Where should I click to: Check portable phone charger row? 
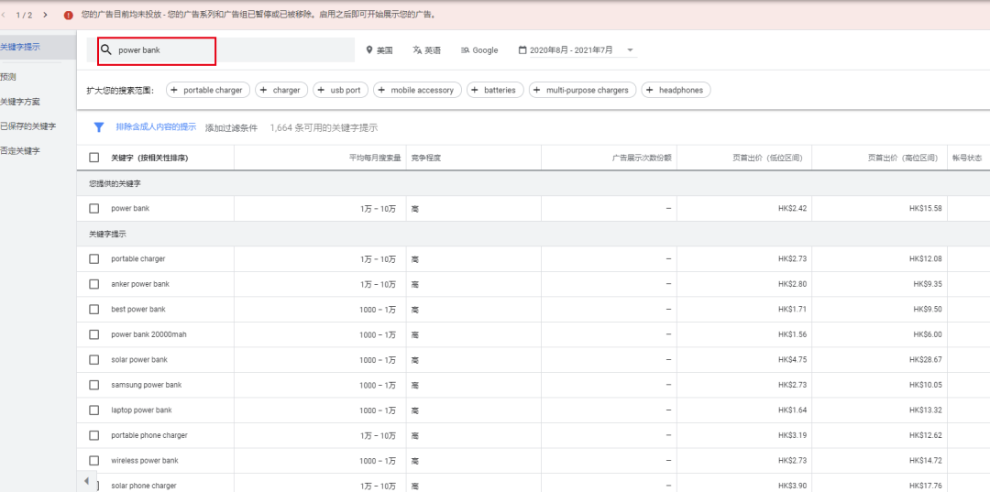click(94, 435)
